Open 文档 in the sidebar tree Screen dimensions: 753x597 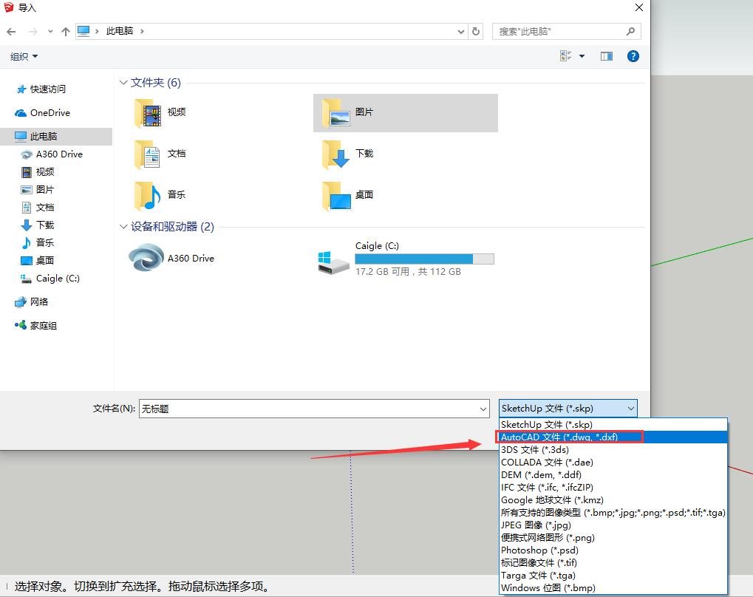click(x=38, y=208)
